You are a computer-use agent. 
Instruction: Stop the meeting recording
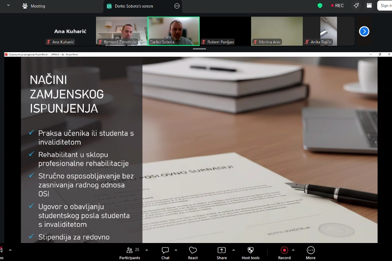(284, 251)
